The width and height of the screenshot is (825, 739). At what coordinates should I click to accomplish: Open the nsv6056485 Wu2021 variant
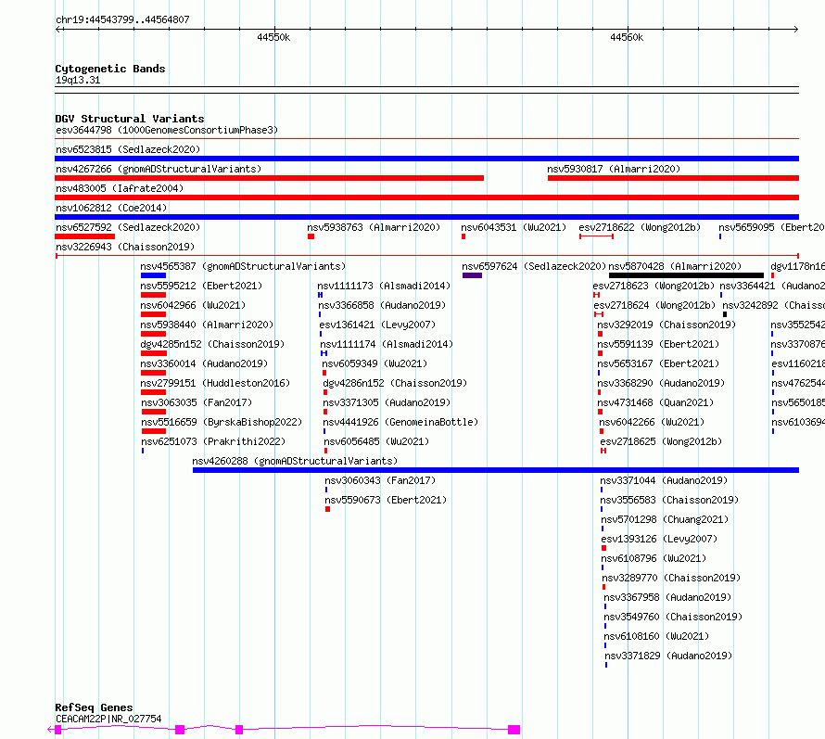point(376,441)
